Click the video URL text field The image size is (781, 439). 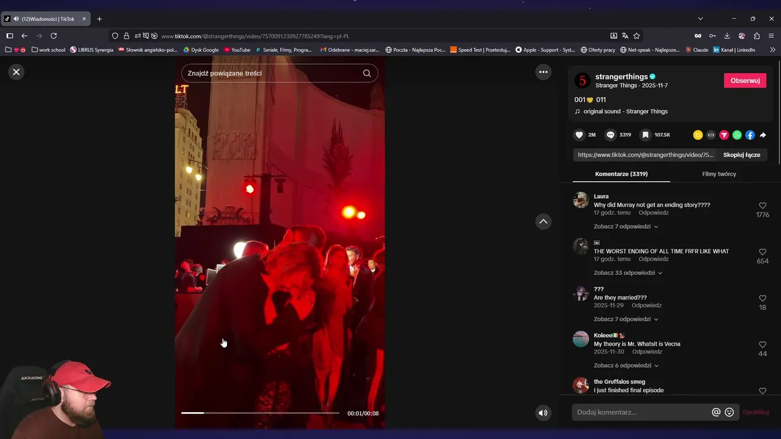tap(645, 155)
